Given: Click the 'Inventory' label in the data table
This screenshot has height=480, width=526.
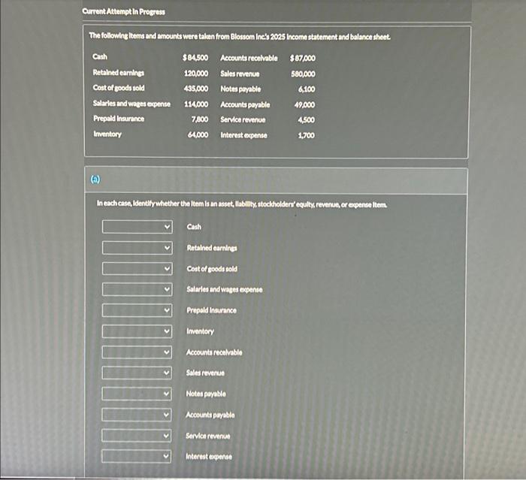Looking at the screenshot, I should tap(107, 134).
